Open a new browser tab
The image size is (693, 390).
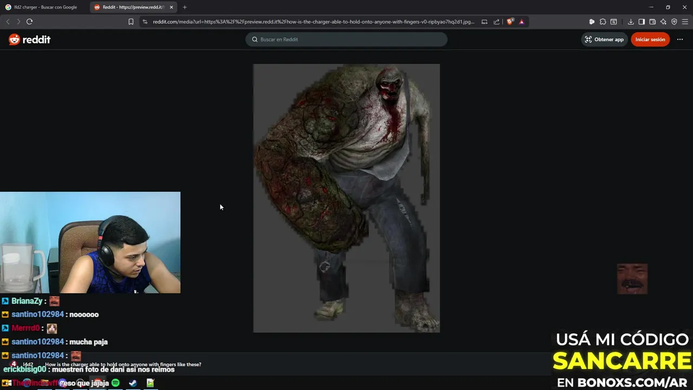click(185, 7)
